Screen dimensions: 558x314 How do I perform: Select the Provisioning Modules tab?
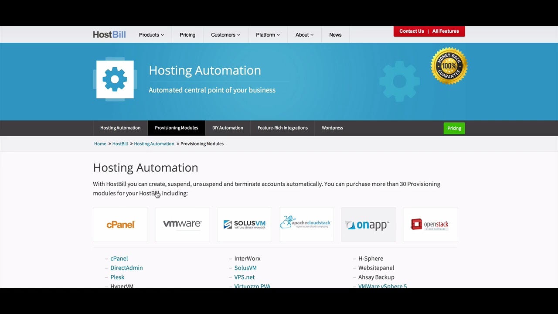pos(177,128)
